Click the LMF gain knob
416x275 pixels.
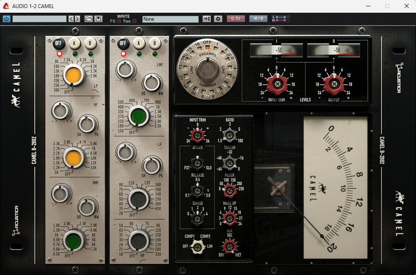click(x=126, y=69)
